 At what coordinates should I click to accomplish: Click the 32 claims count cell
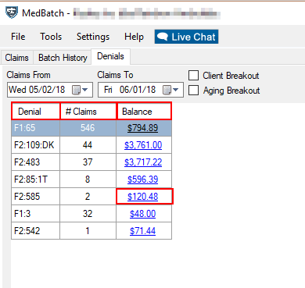tap(88, 214)
